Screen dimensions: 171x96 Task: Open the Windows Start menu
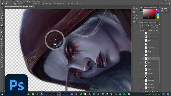(x=2, y=94)
